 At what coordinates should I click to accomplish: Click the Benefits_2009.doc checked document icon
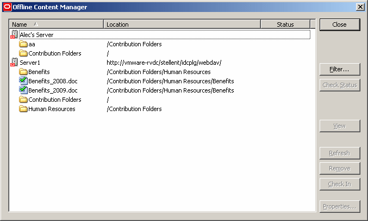pos(23,90)
